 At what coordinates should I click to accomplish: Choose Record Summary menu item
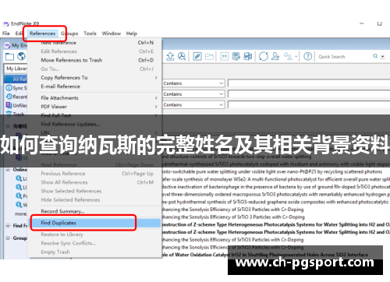point(94,211)
